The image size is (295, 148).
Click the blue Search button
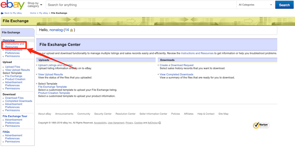pyautogui.click(x=284, y=5)
